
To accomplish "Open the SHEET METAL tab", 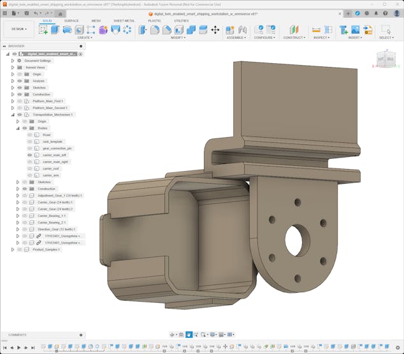I will tap(124, 20).
